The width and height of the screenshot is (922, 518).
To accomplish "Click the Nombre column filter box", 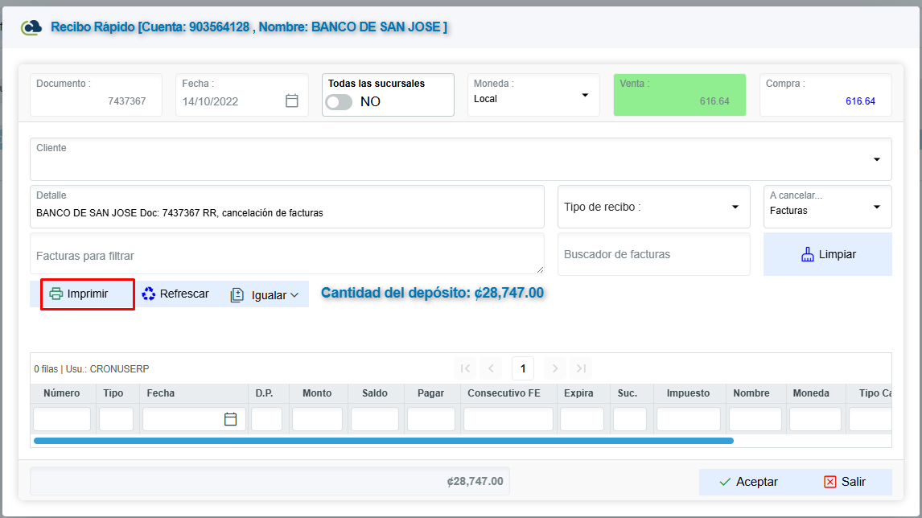I will coord(755,419).
